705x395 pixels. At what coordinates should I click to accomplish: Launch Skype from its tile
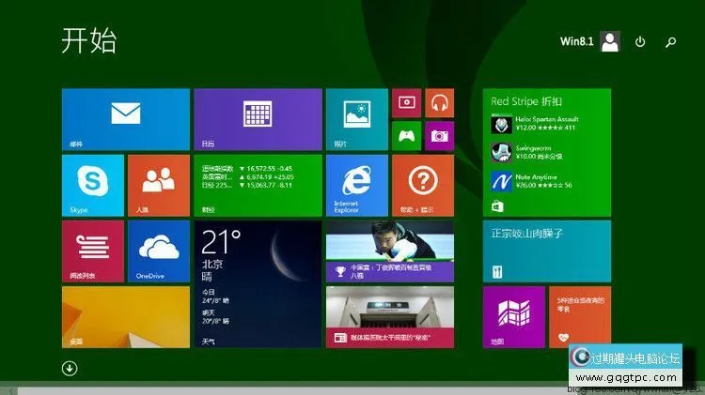pos(92,185)
